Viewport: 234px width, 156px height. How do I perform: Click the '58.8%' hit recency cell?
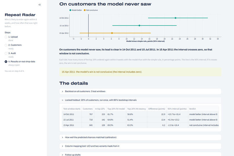pyautogui.click(x=136, y=114)
